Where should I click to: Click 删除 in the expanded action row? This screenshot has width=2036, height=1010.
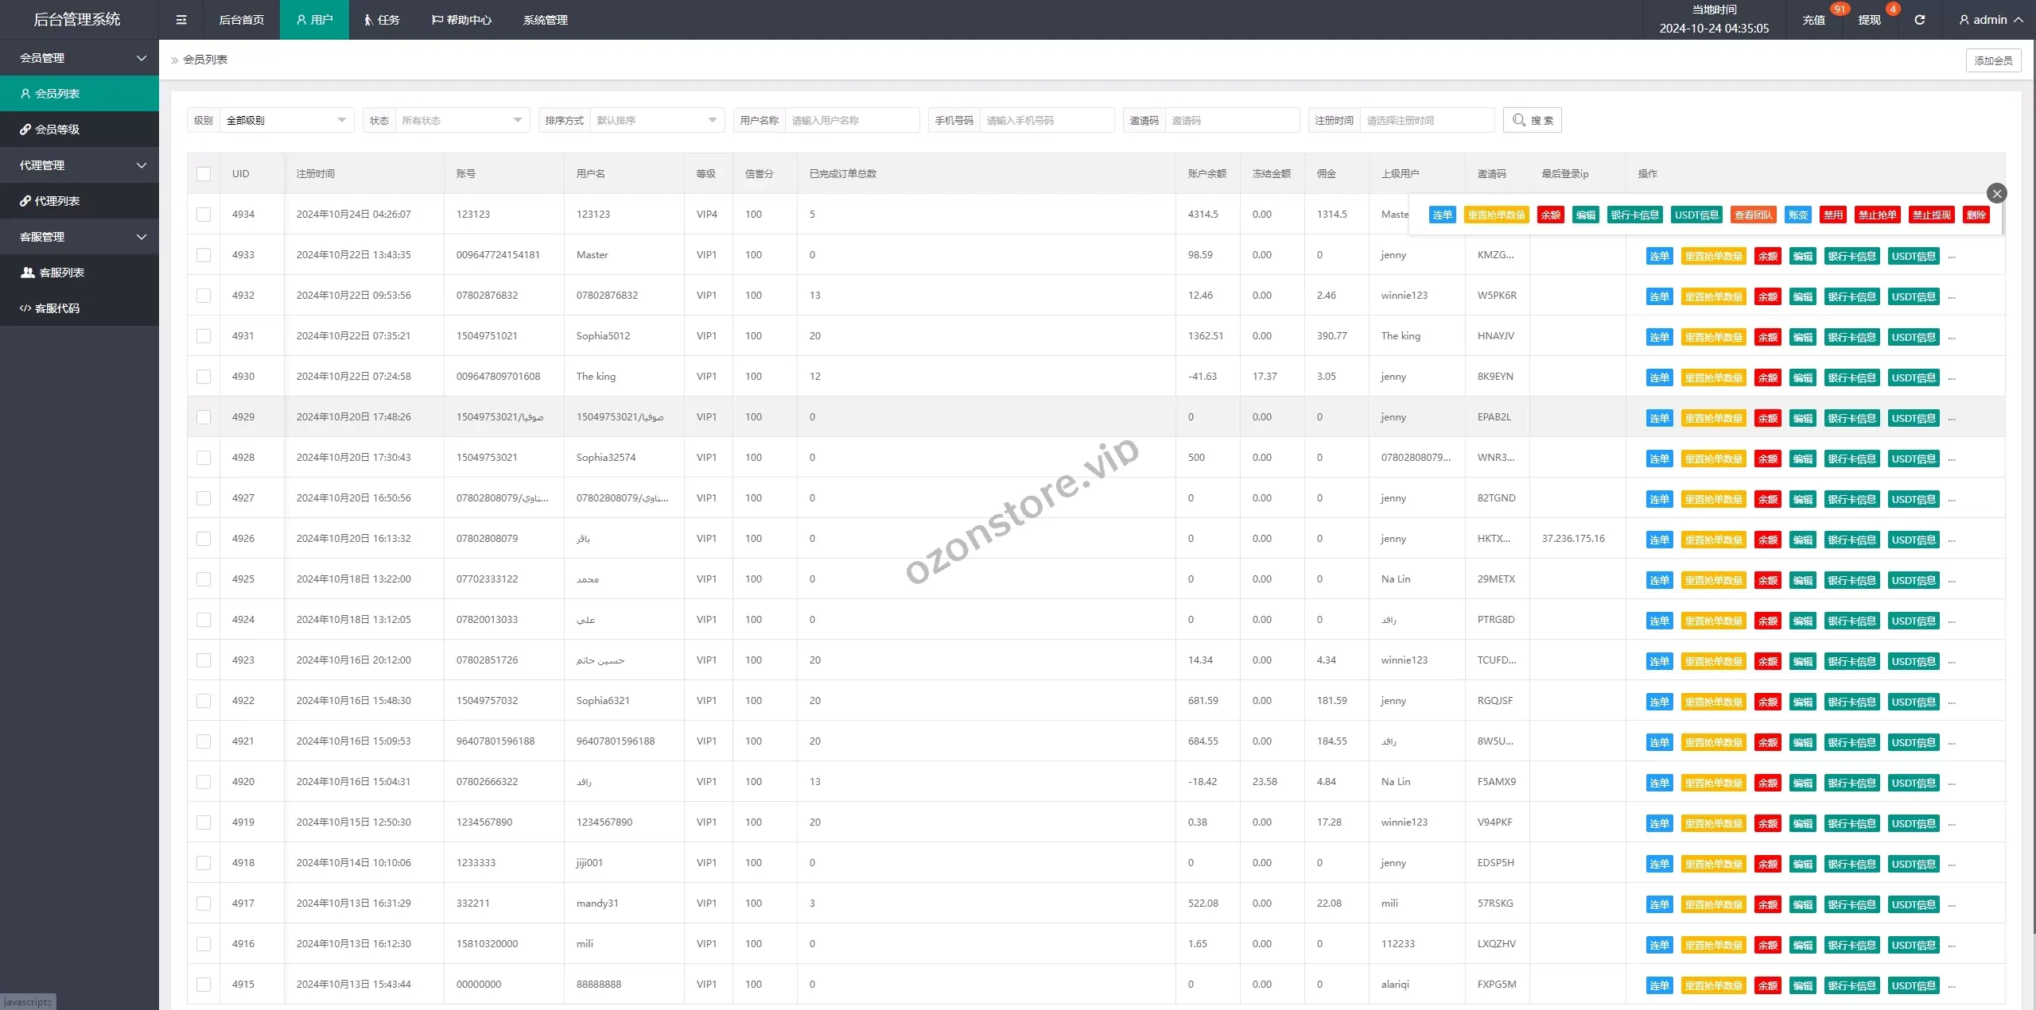pyautogui.click(x=1976, y=215)
